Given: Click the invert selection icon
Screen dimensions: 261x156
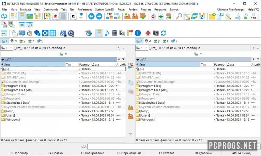Looking at the screenshot, I should [x=73, y=16].
